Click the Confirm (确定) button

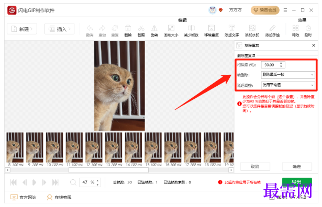[297, 167]
